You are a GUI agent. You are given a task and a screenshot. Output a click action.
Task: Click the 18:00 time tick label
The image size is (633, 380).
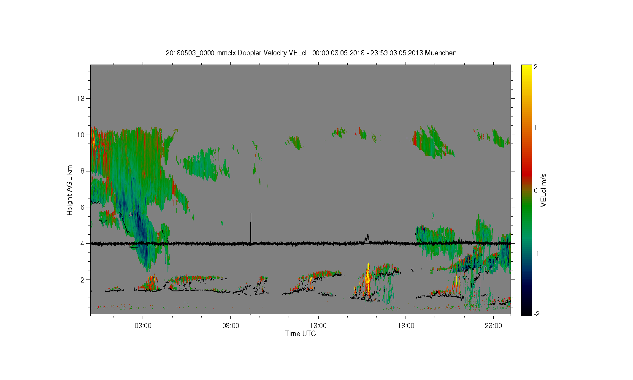pos(406,326)
